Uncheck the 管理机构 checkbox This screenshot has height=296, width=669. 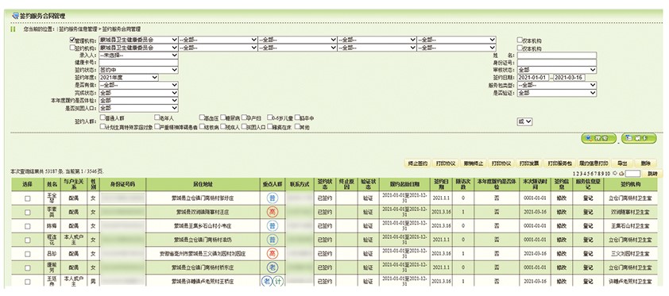click(x=72, y=39)
